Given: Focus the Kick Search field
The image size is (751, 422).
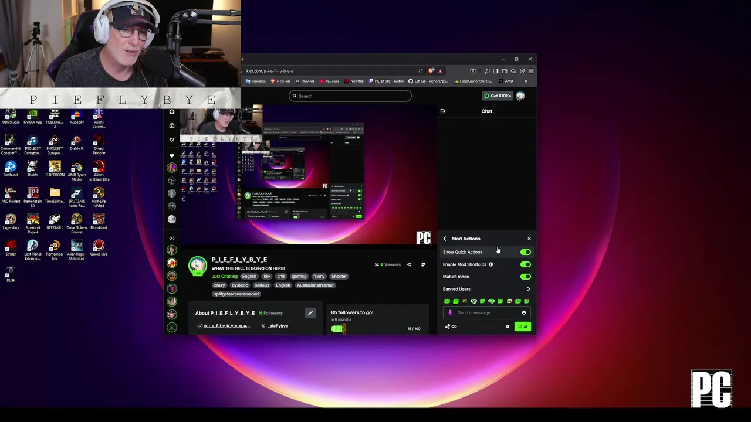Looking at the screenshot, I should coord(350,96).
